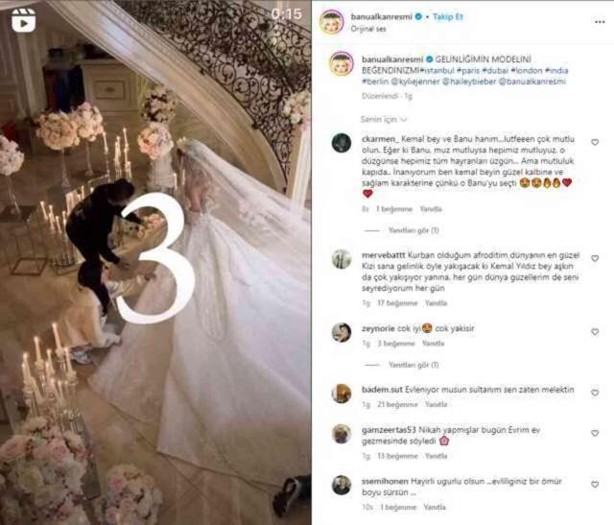This screenshot has height=525, width=614.
Task: Open the three-dots more options menu
Action: [600, 22]
